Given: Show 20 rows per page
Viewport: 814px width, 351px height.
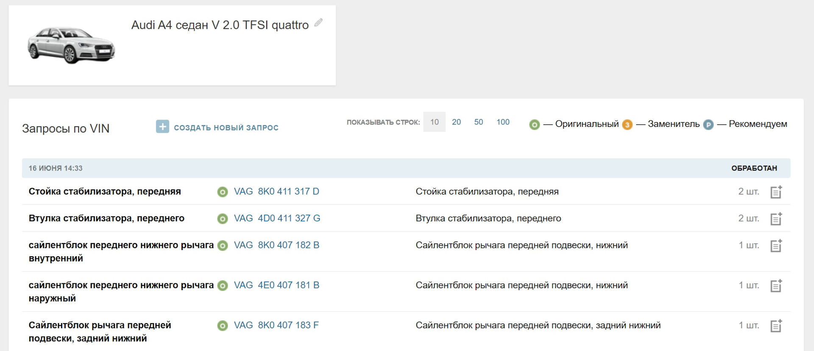Looking at the screenshot, I should 456,122.
